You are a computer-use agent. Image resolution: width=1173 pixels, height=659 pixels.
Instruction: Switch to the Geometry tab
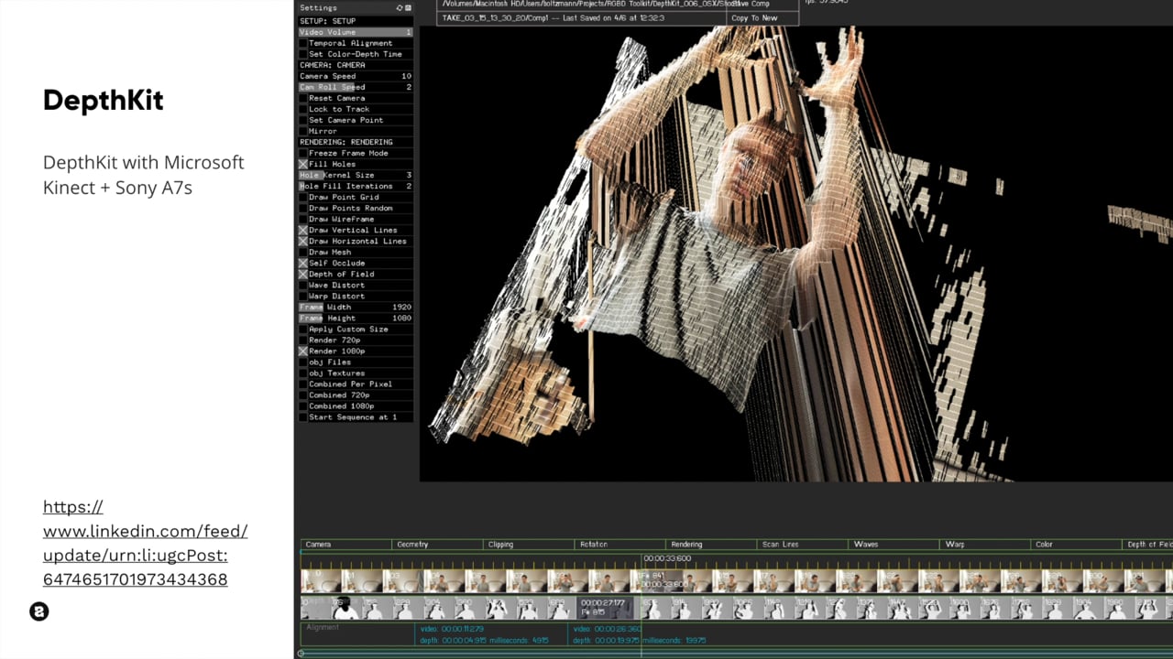tap(437, 544)
